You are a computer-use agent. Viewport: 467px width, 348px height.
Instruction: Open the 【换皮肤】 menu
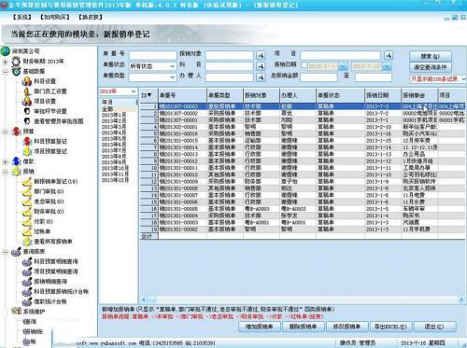pyautogui.click(x=91, y=17)
